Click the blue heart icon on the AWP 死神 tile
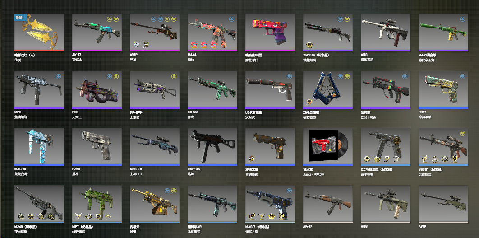The height and width of the screenshot is (238, 479). [x=161, y=19]
